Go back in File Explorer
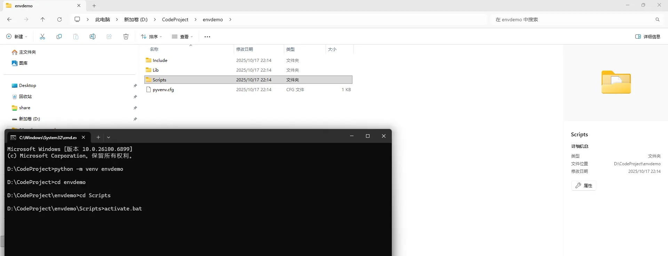Screen dimensions: 668x256 [x=9, y=19]
